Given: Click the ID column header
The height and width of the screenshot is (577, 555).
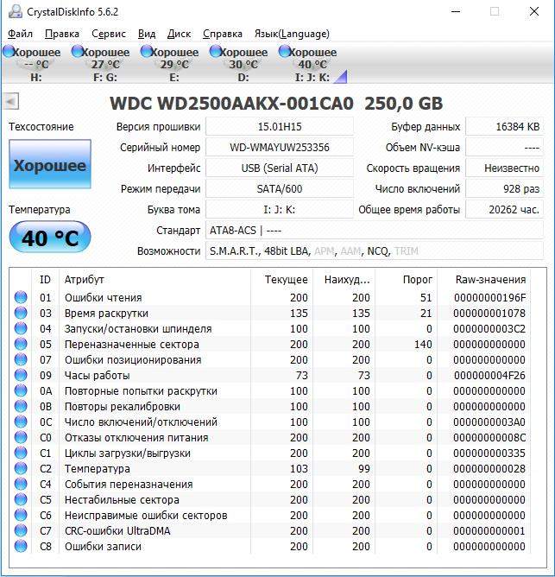Looking at the screenshot, I should [45, 280].
